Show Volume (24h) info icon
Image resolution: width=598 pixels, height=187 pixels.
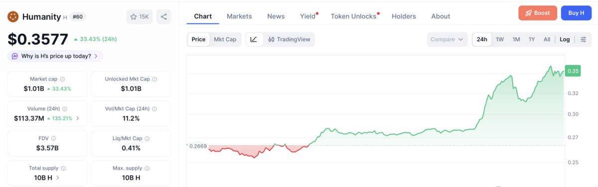[65, 109]
